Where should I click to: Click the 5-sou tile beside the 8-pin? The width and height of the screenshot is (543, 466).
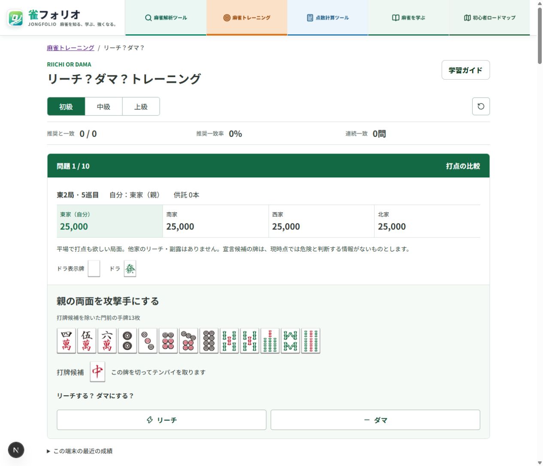coord(229,341)
